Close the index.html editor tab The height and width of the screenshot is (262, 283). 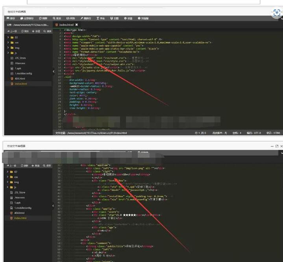(x=77, y=24)
